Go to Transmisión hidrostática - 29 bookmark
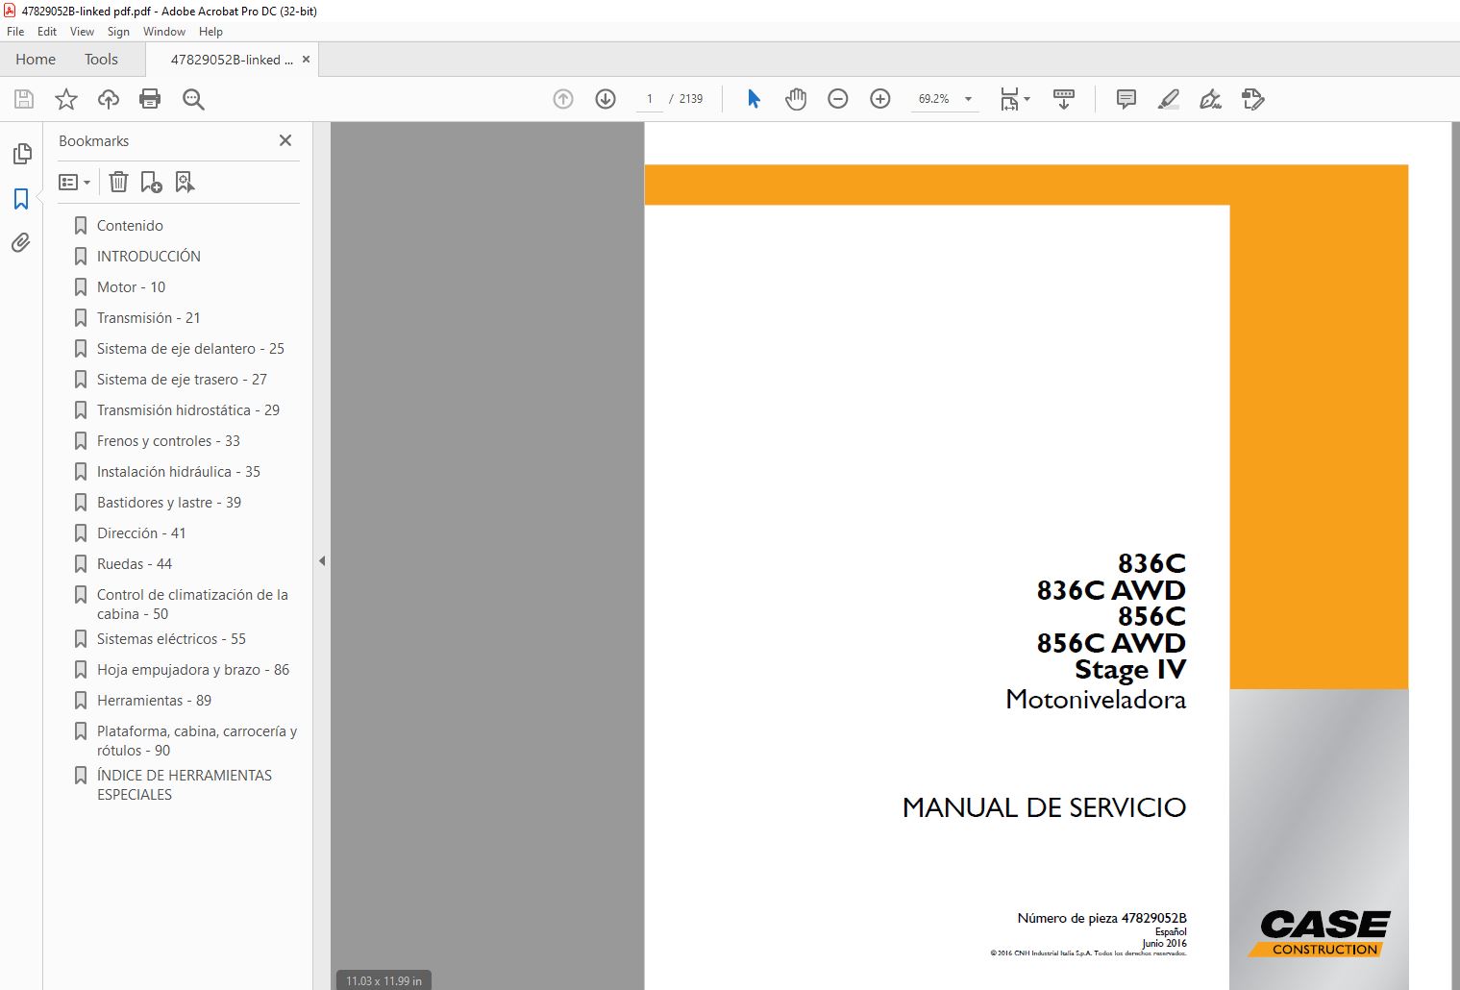 pos(188,410)
